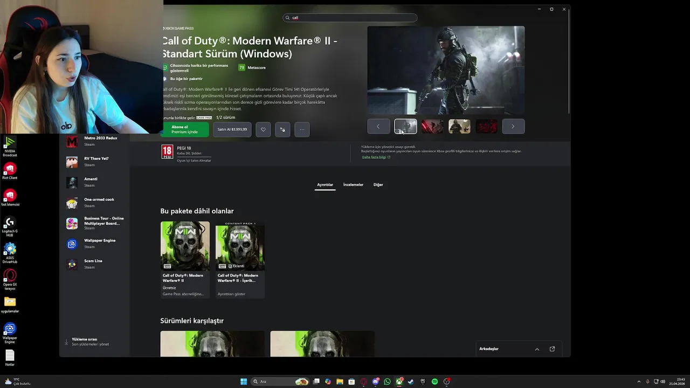This screenshot has height=388, width=690.
Task: Select first soldier screenshot thumbnail
Action: click(x=405, y=126)
